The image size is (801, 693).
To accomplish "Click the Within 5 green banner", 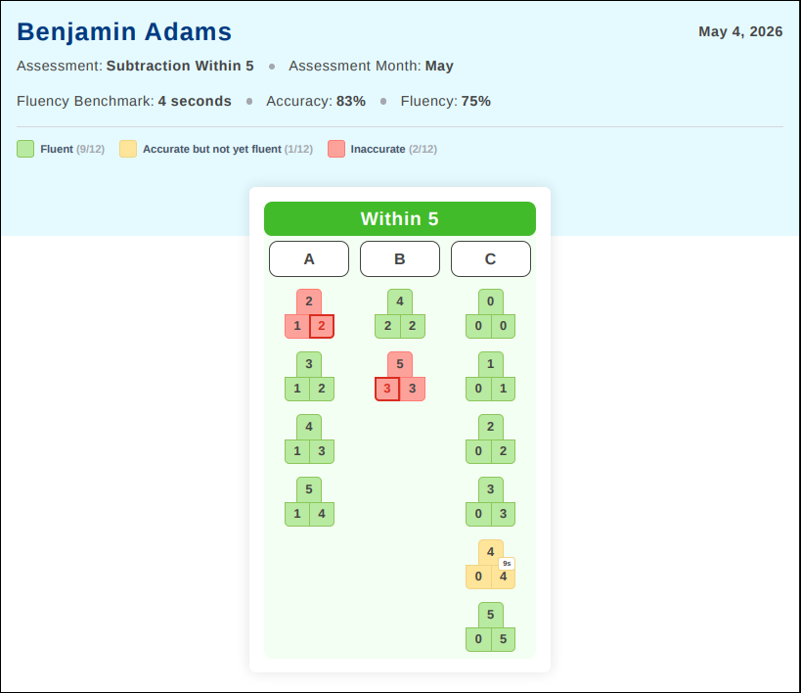I will (400, 219).
